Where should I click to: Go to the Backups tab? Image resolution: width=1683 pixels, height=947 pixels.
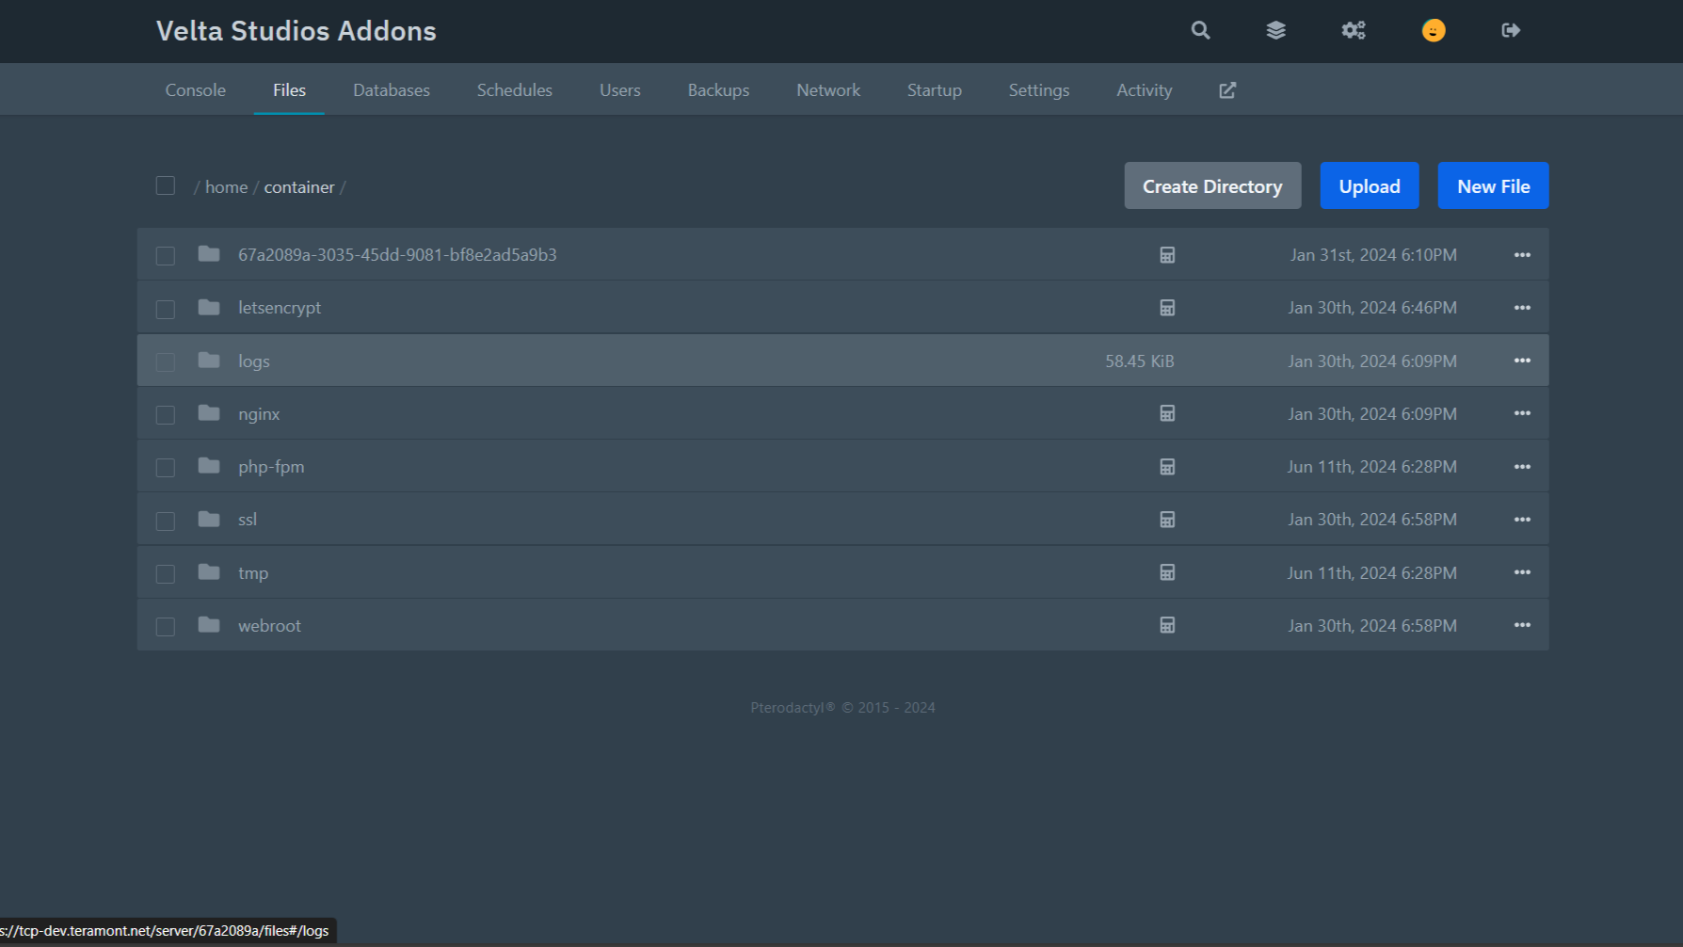(x=718, y=90)
